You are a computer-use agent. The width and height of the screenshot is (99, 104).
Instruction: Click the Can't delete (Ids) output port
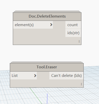tap(66, 76)
